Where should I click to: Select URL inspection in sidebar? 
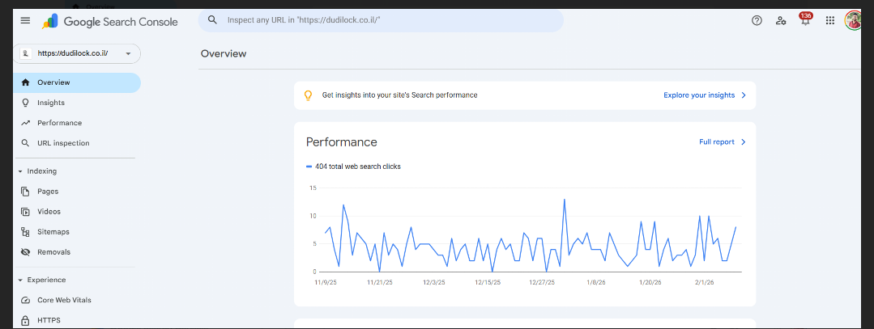(63, 143)
